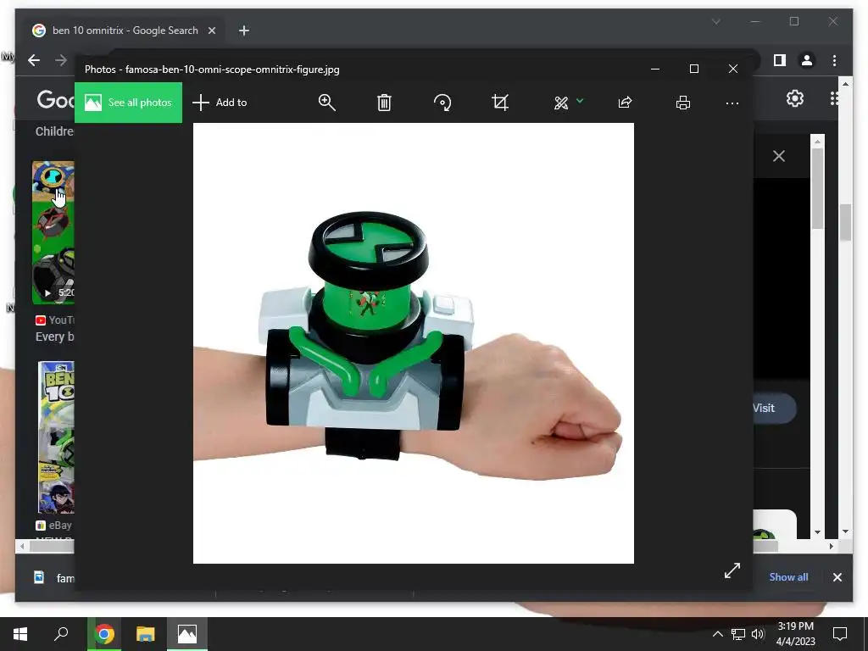Click the horizontal scrollbar right arrow
The height and width of the screenshot is (651, 868).
coord(831,546)
